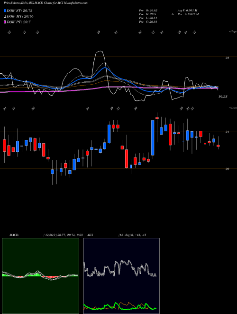Image resolution: width=237 pixels, height=314 pixels.
Task: Open the green MACD histogram chart
Action: 40,276
